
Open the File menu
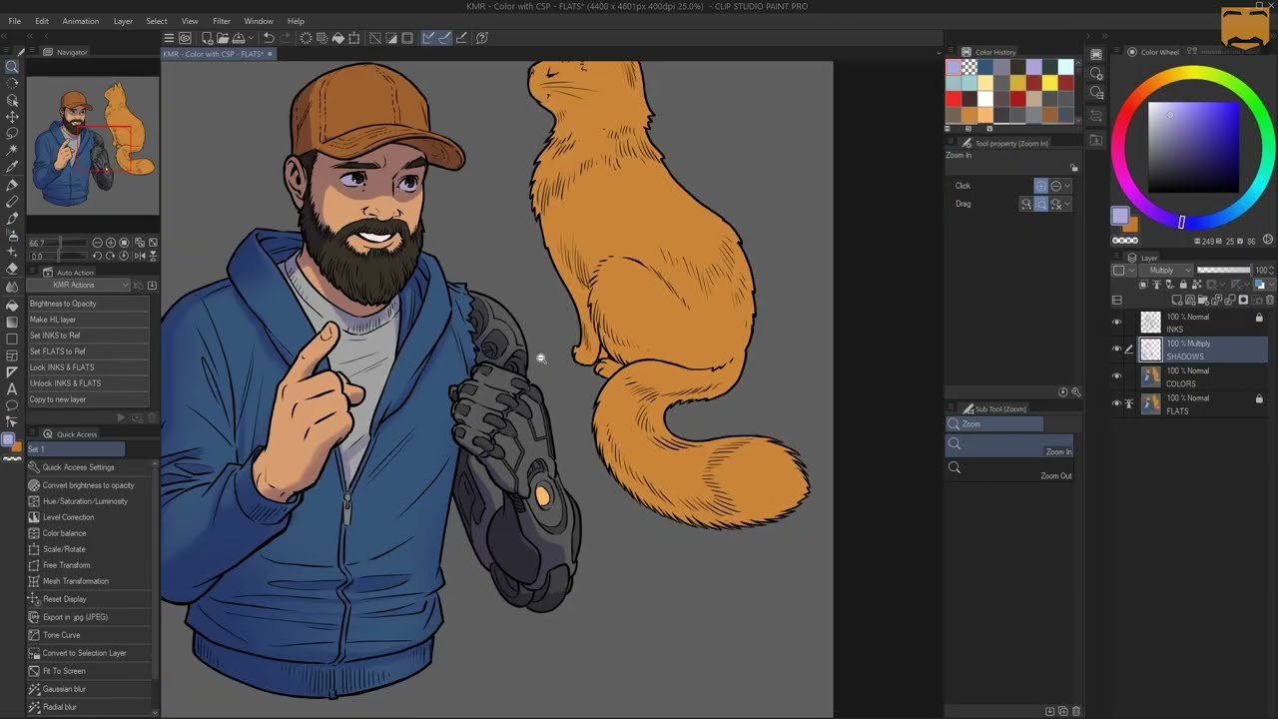(14, 21)
